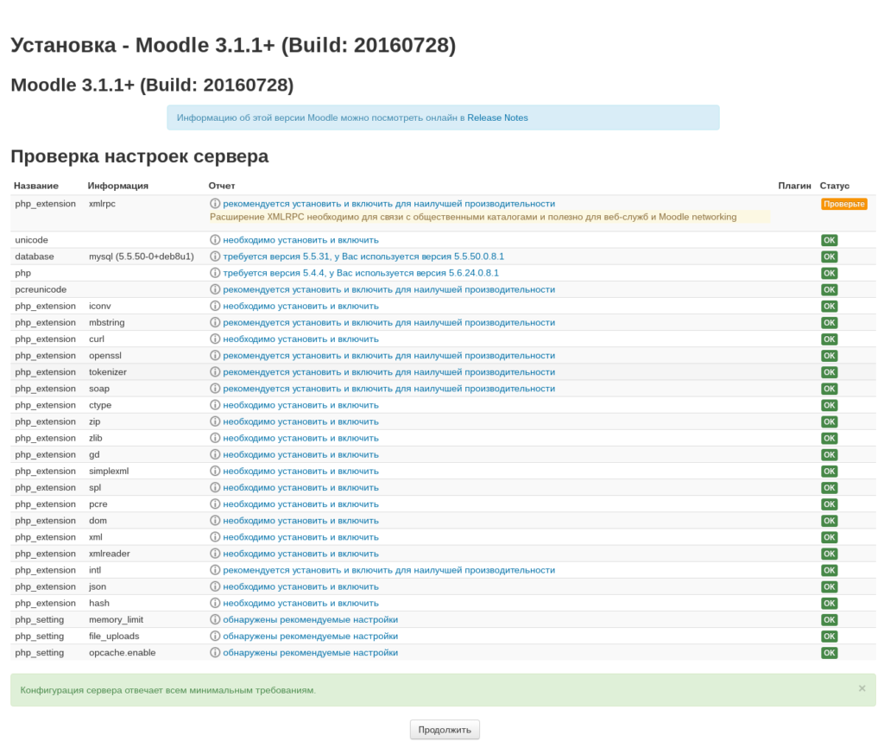The image size is (884, 754).
Task: Click the Плагин column header
Action: (794, 186)
